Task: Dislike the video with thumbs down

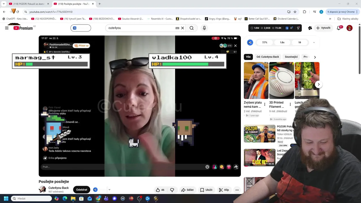Action: 172,190
